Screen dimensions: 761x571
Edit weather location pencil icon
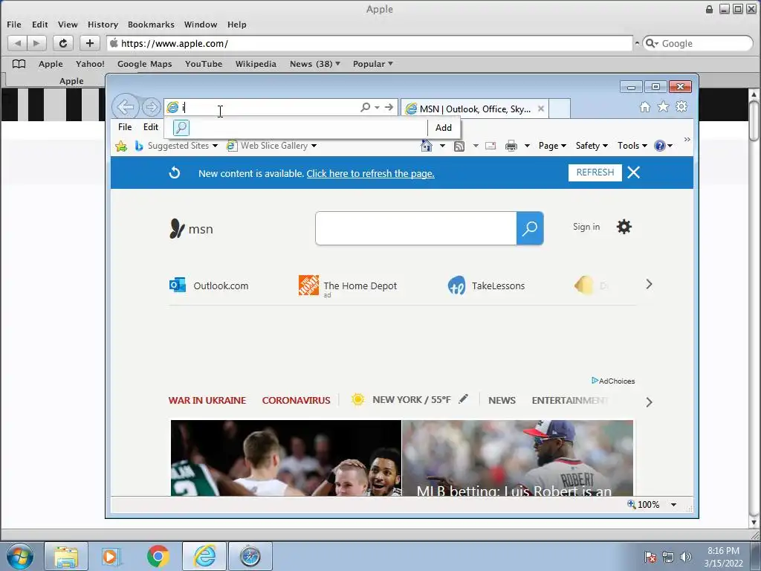(464, 399)
